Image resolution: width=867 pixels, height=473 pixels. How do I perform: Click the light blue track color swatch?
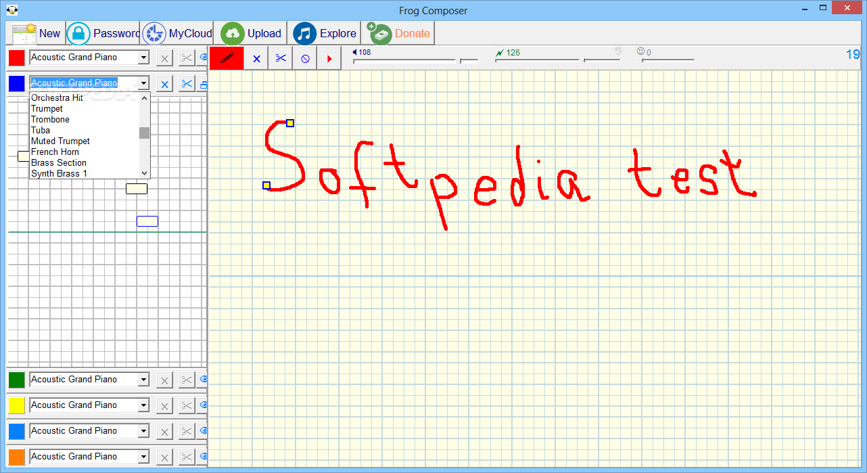17,432
